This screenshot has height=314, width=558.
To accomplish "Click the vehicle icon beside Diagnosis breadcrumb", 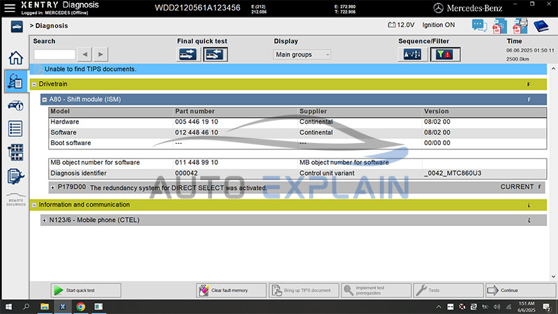I will (17, 27).
